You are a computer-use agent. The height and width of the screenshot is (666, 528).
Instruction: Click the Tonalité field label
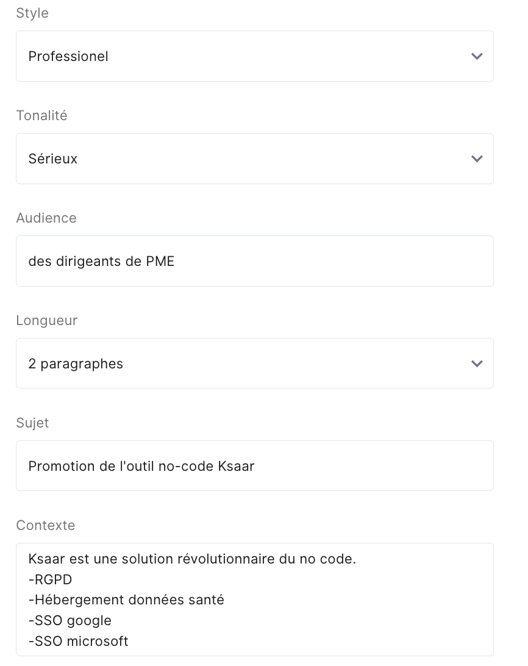click(x=41, y=115)
